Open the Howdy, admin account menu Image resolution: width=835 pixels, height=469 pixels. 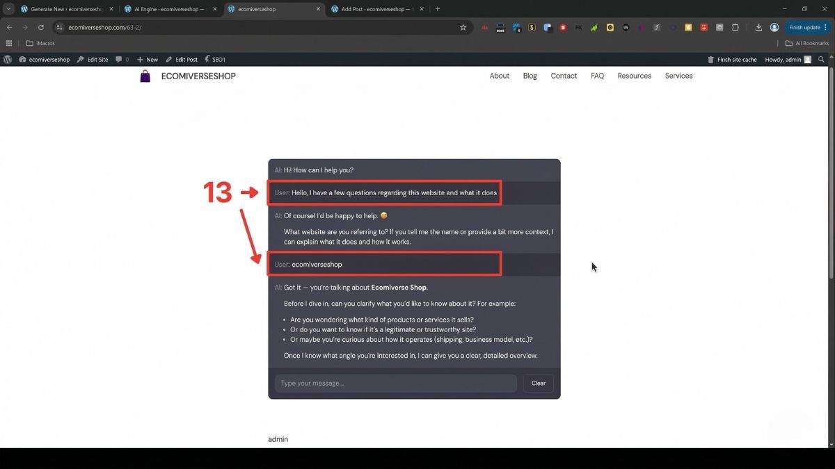(788, 60)
